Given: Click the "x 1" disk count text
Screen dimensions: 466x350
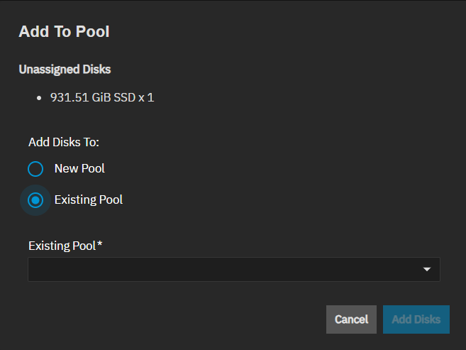Looking at the screenshot, I should (x=146, y=97).
